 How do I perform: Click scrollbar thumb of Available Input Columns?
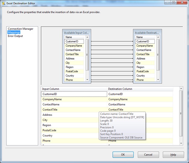(x=87, y=55)
